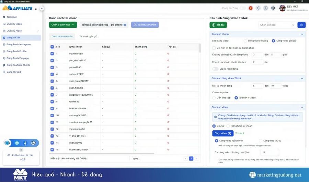The width and height of the screenshot is (309, 182).
Task: Click the Chỉ đăng video đã đăng dưới field
Action: pyautogui.click(x=270, y=153)
